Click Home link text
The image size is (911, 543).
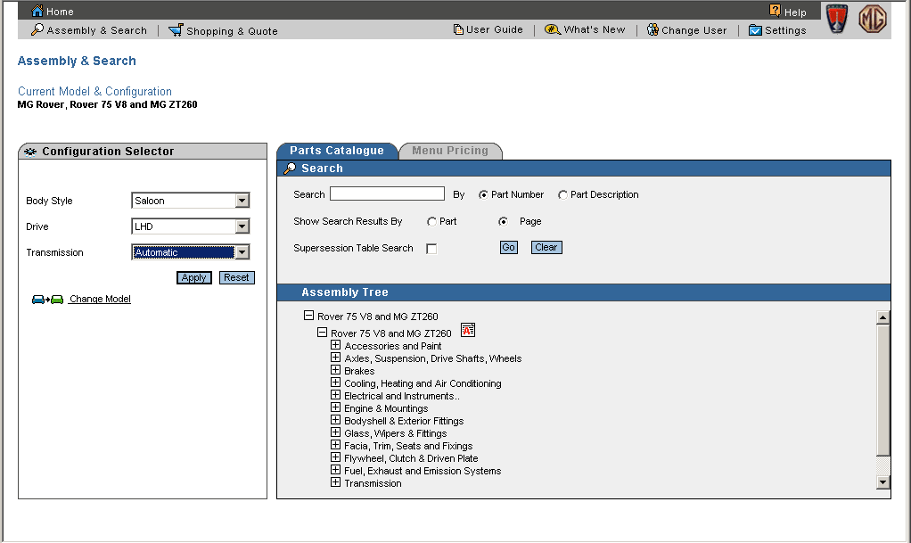coord(60,12)
